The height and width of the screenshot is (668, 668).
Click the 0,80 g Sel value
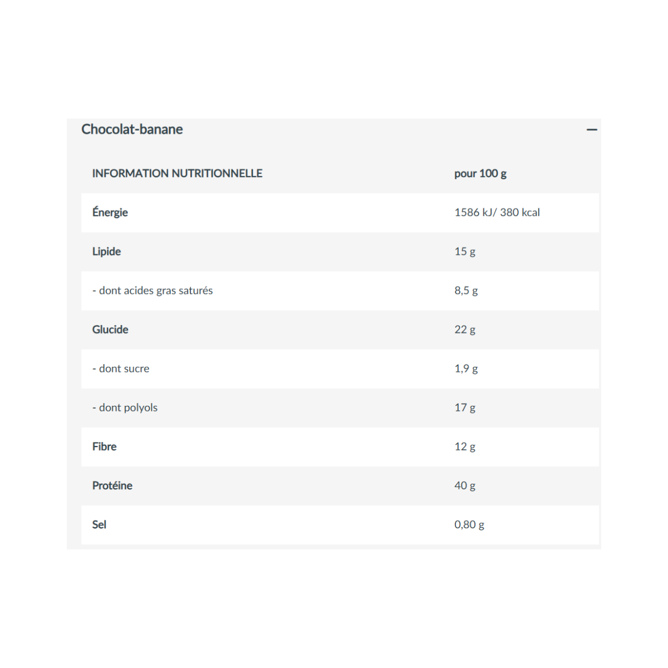pos(469,524)
